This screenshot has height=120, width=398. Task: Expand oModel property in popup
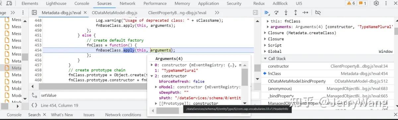click(156, 87)
